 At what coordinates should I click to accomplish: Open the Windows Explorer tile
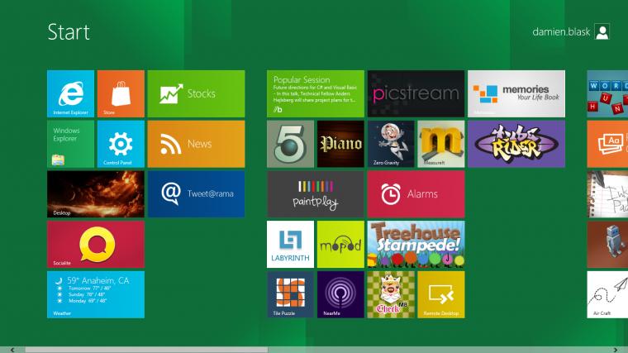click(x=71, y=144)
